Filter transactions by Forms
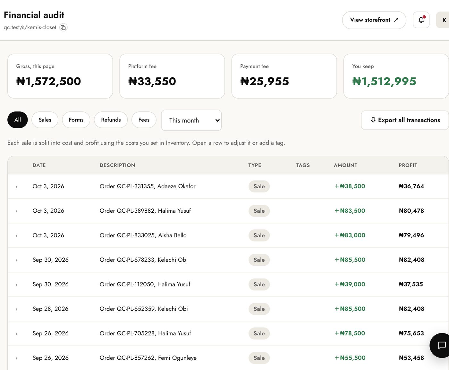This screenshot has height=370, width=449. 76,120
